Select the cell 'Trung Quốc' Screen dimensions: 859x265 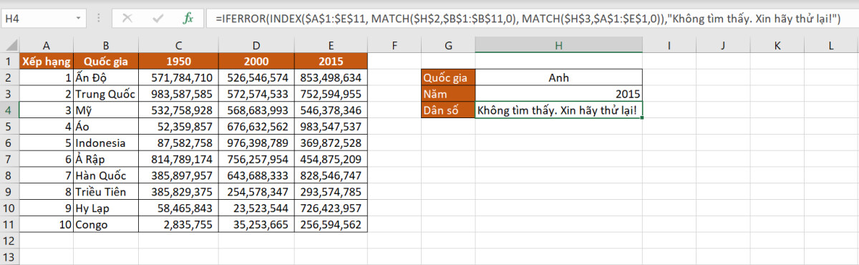pyautogui.click(x=106, y=94)
